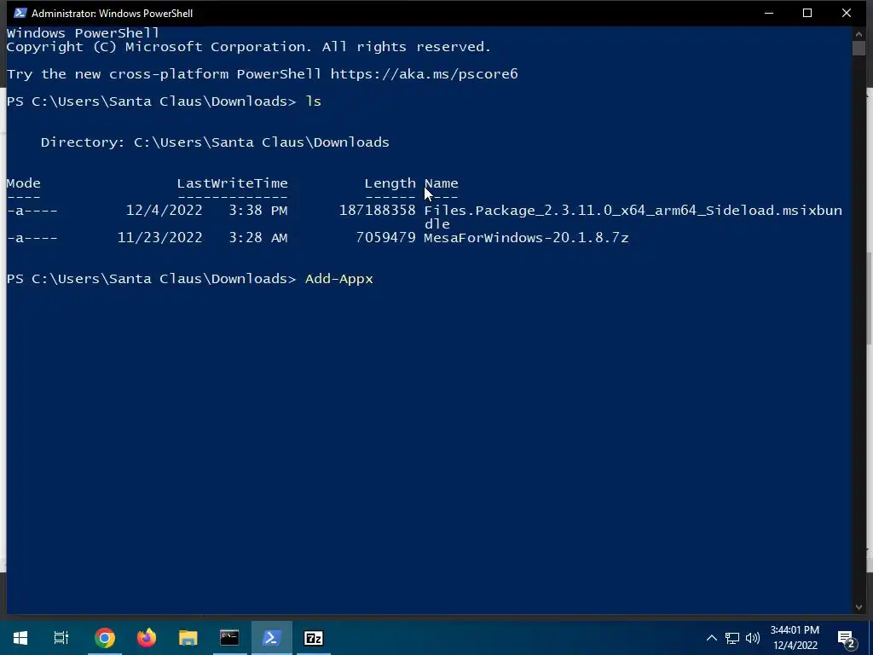Click the MesaForWindows-20.1.8.7z file name
Viewport: 873px width, 655px height.
[526, 238]
